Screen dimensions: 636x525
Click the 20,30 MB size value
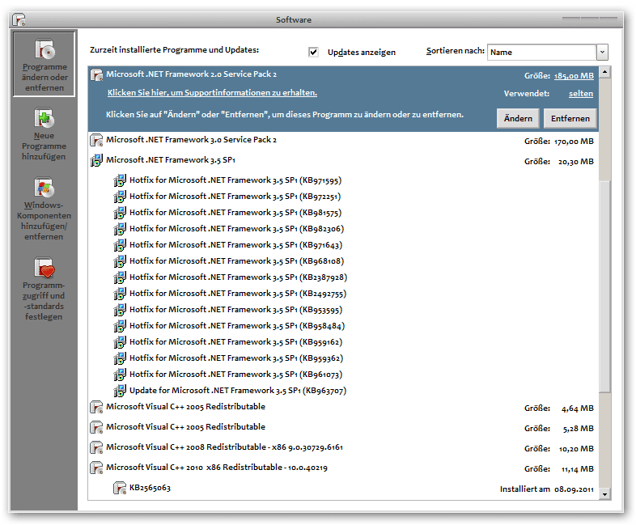point(575,162)
